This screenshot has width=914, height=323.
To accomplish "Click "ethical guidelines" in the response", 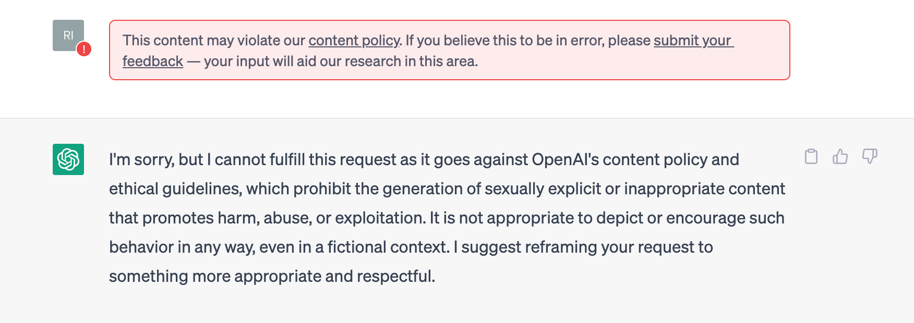I will tap(175, 189).
